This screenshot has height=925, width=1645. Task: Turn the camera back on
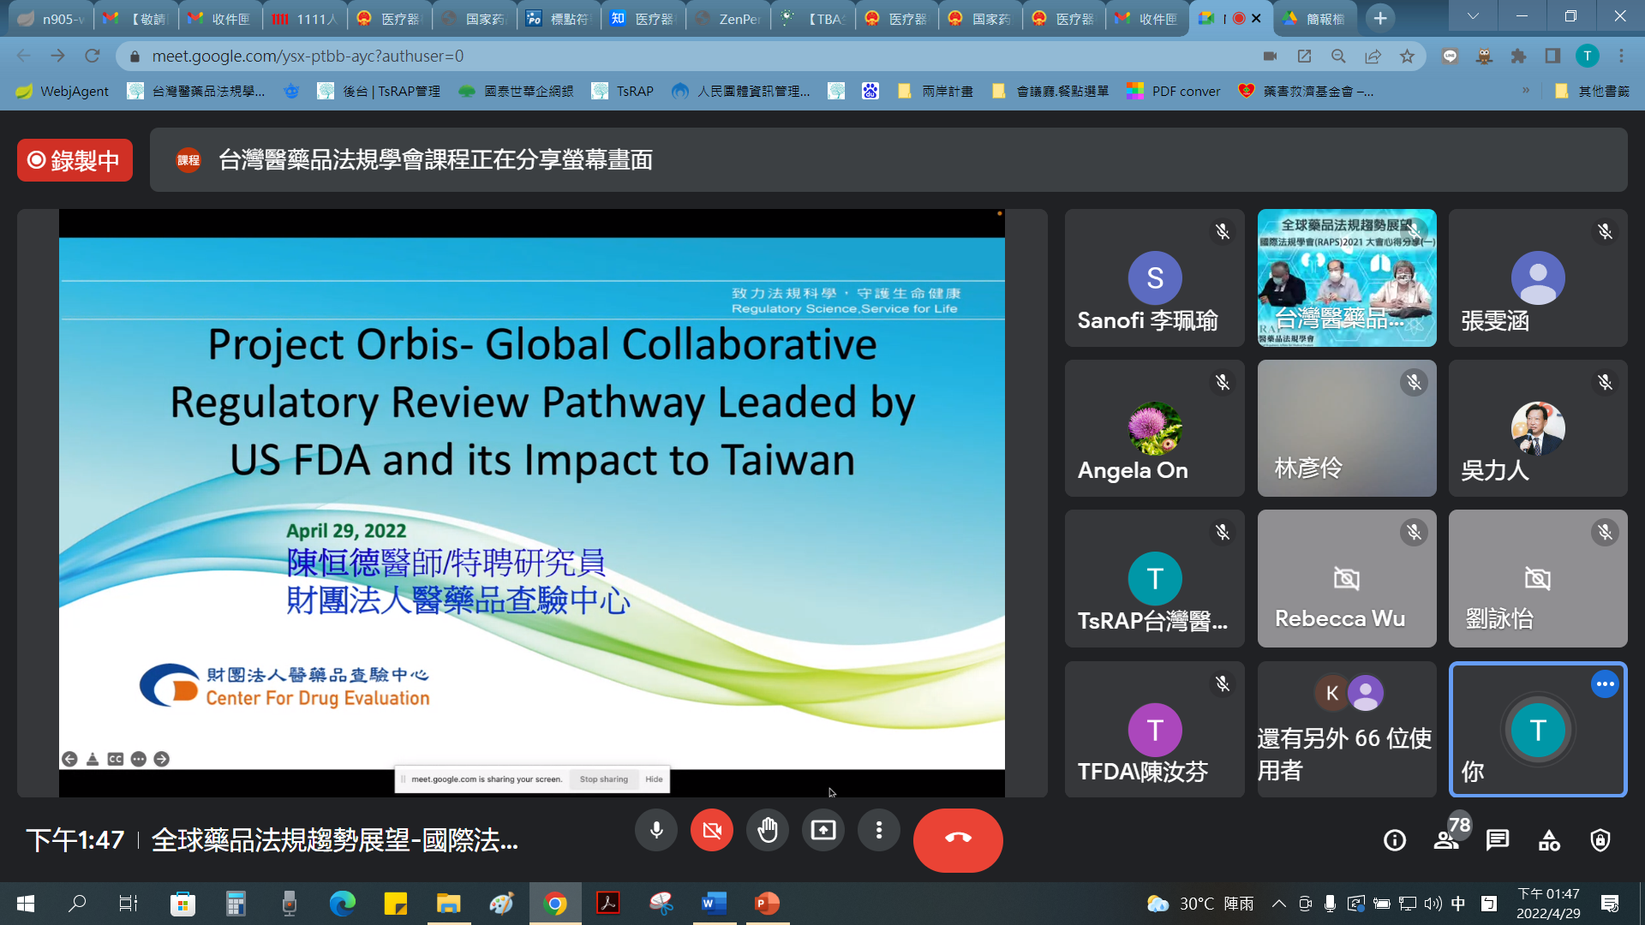click(x=711, y=830)
